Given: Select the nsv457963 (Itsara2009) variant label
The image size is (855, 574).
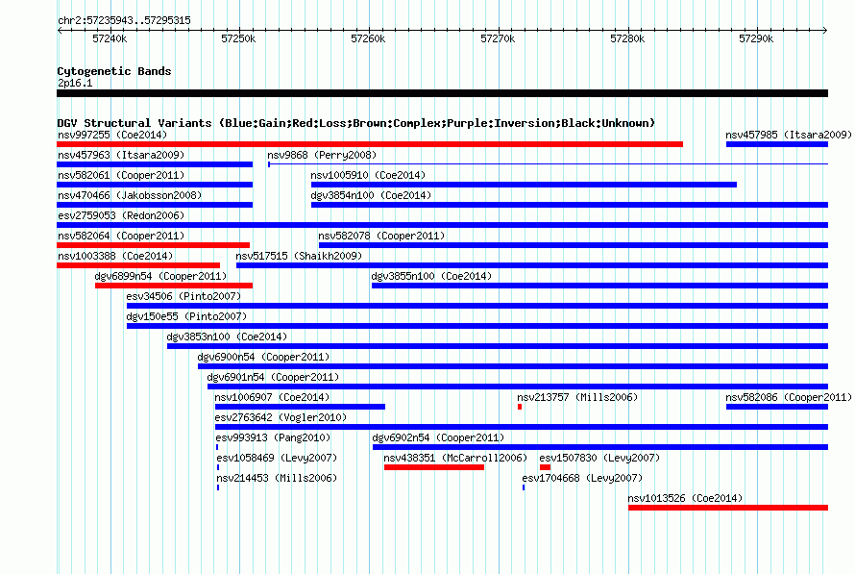Looking at the screenshot, I should click(x=121, y=155).
